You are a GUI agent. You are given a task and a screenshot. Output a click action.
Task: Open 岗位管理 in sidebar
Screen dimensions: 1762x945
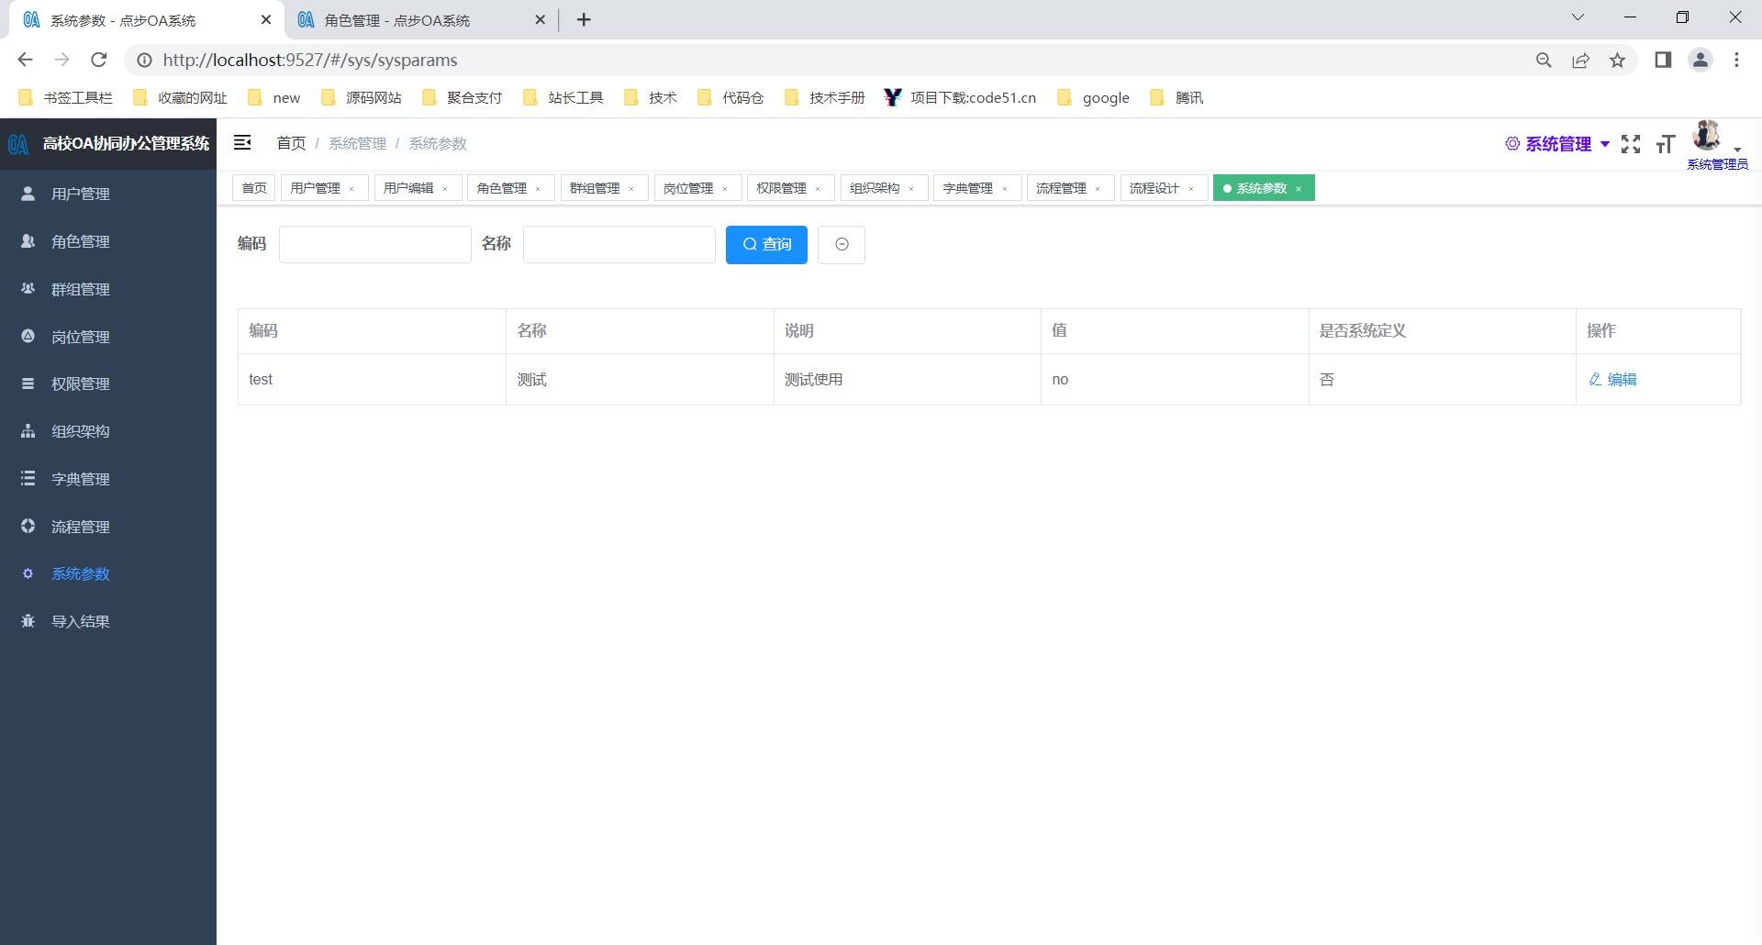tap(108, 337)
